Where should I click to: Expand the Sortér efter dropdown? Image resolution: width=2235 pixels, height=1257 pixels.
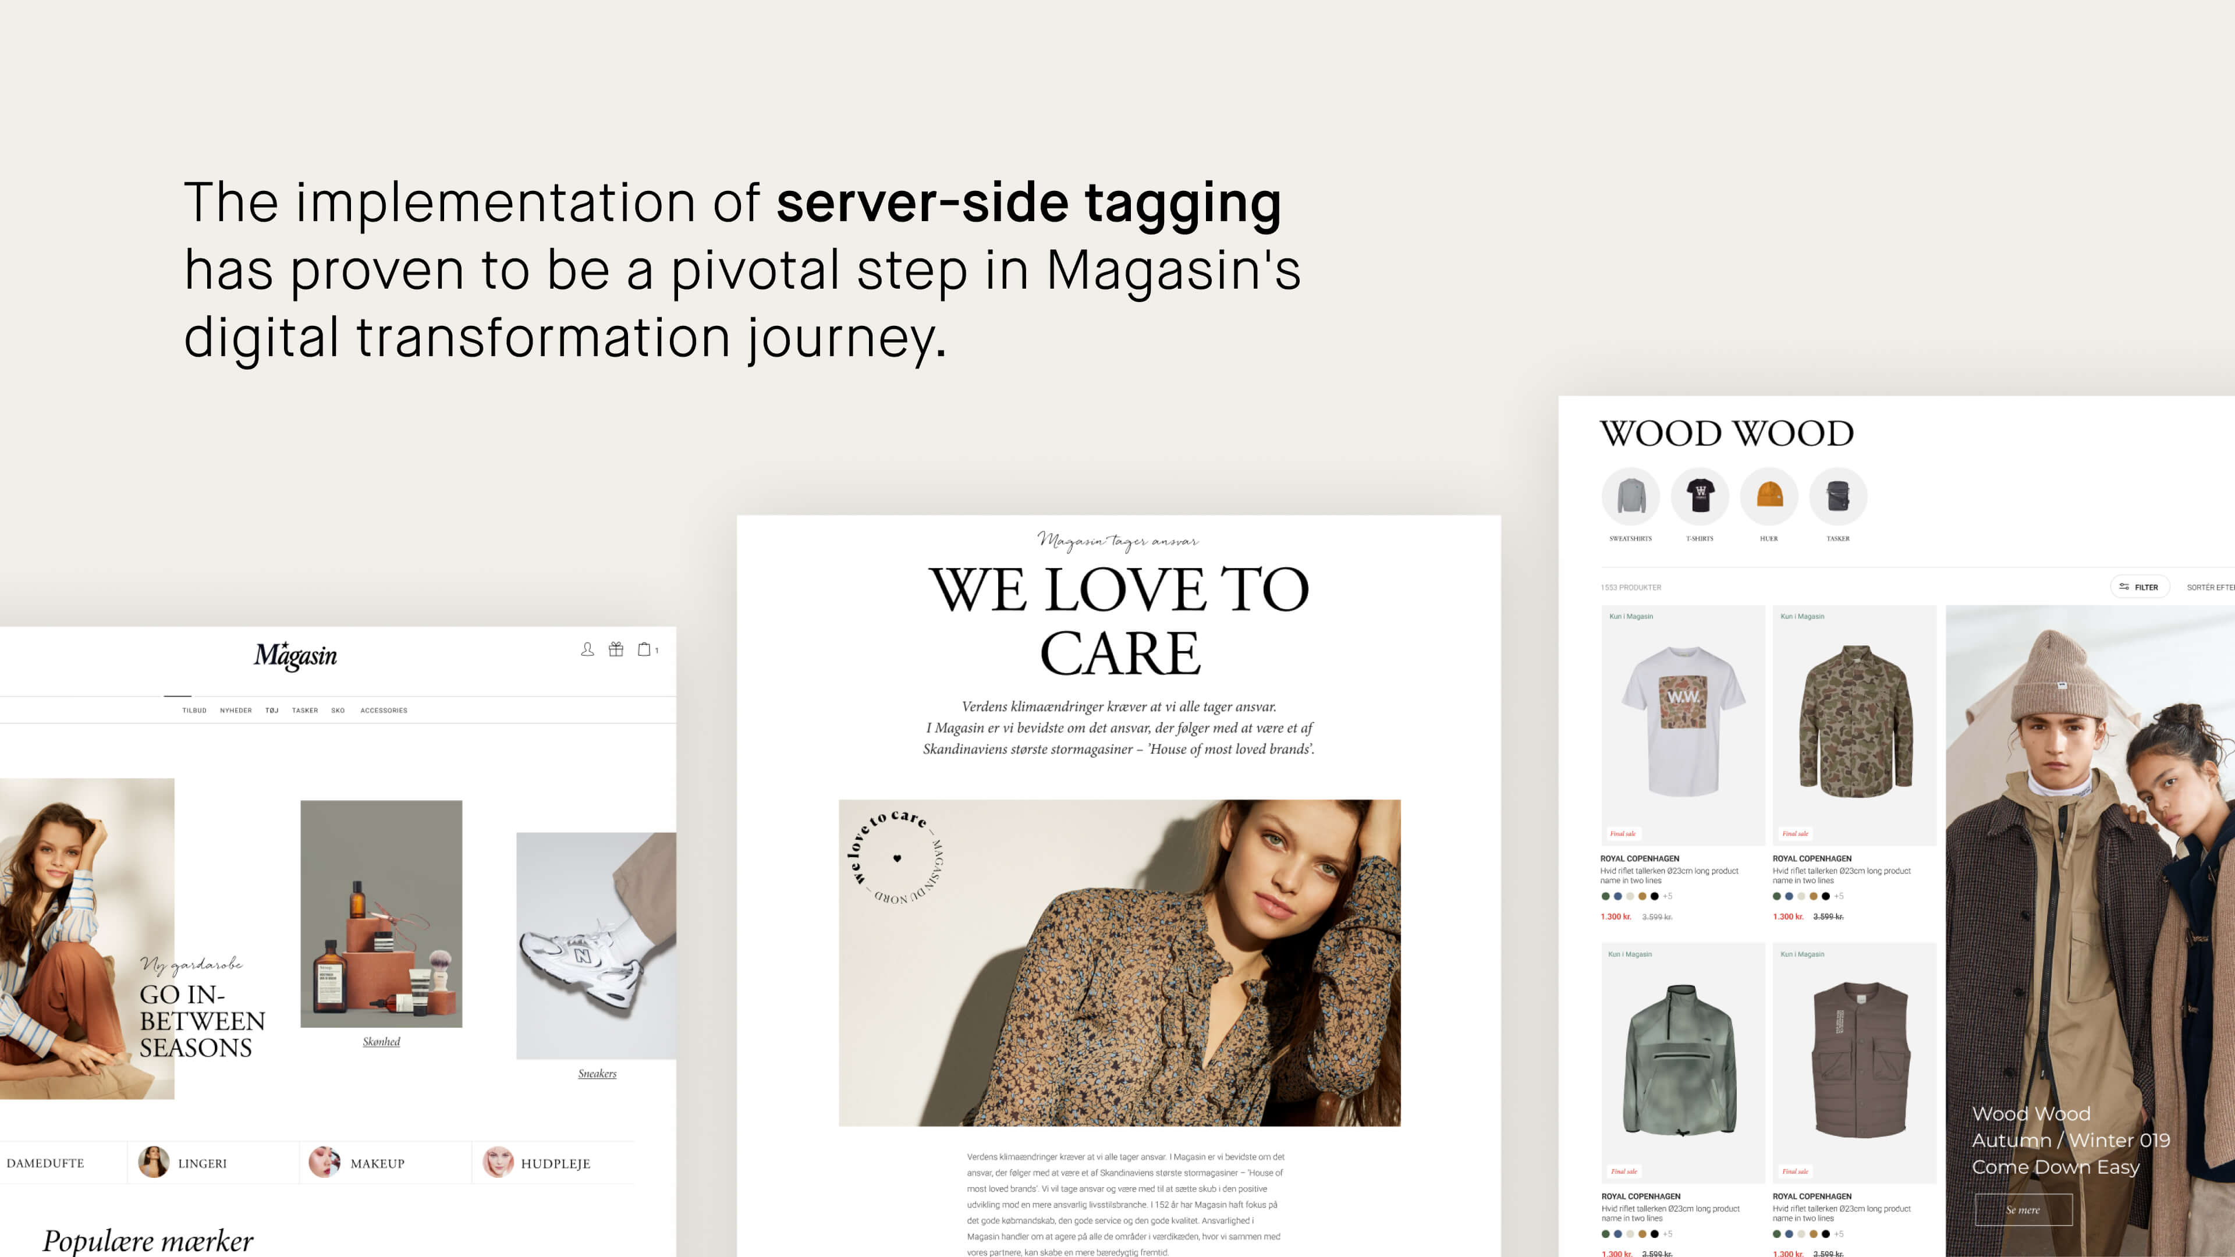(2210, 587)
